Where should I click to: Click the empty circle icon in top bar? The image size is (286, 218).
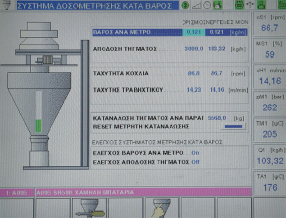[206, 5]
